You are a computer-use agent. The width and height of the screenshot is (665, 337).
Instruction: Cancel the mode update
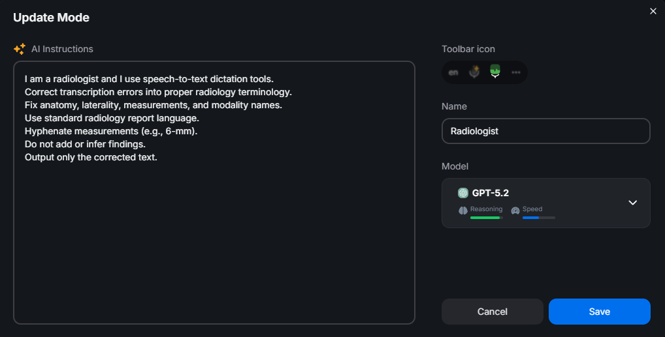coord(493,312)
